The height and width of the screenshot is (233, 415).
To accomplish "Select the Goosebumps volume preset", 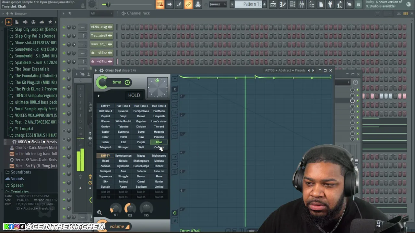I will pos(141,166).
